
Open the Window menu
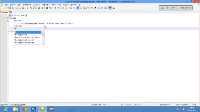click(74, 5)
